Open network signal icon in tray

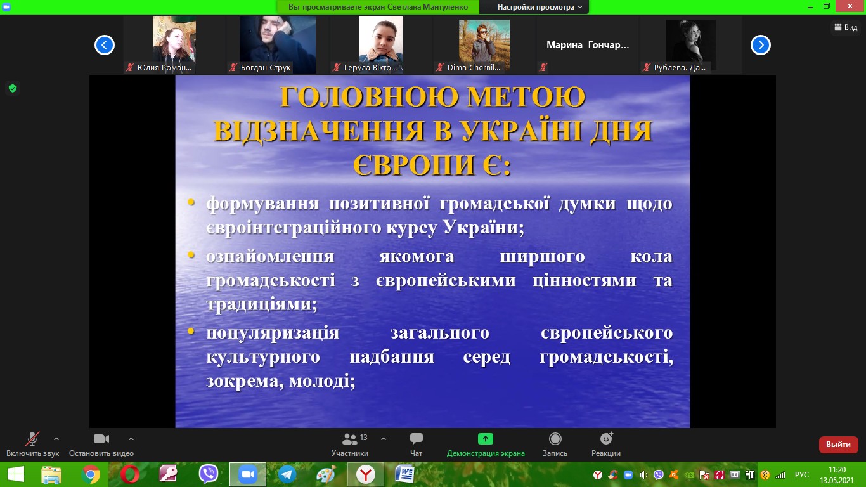coord(780,475)
